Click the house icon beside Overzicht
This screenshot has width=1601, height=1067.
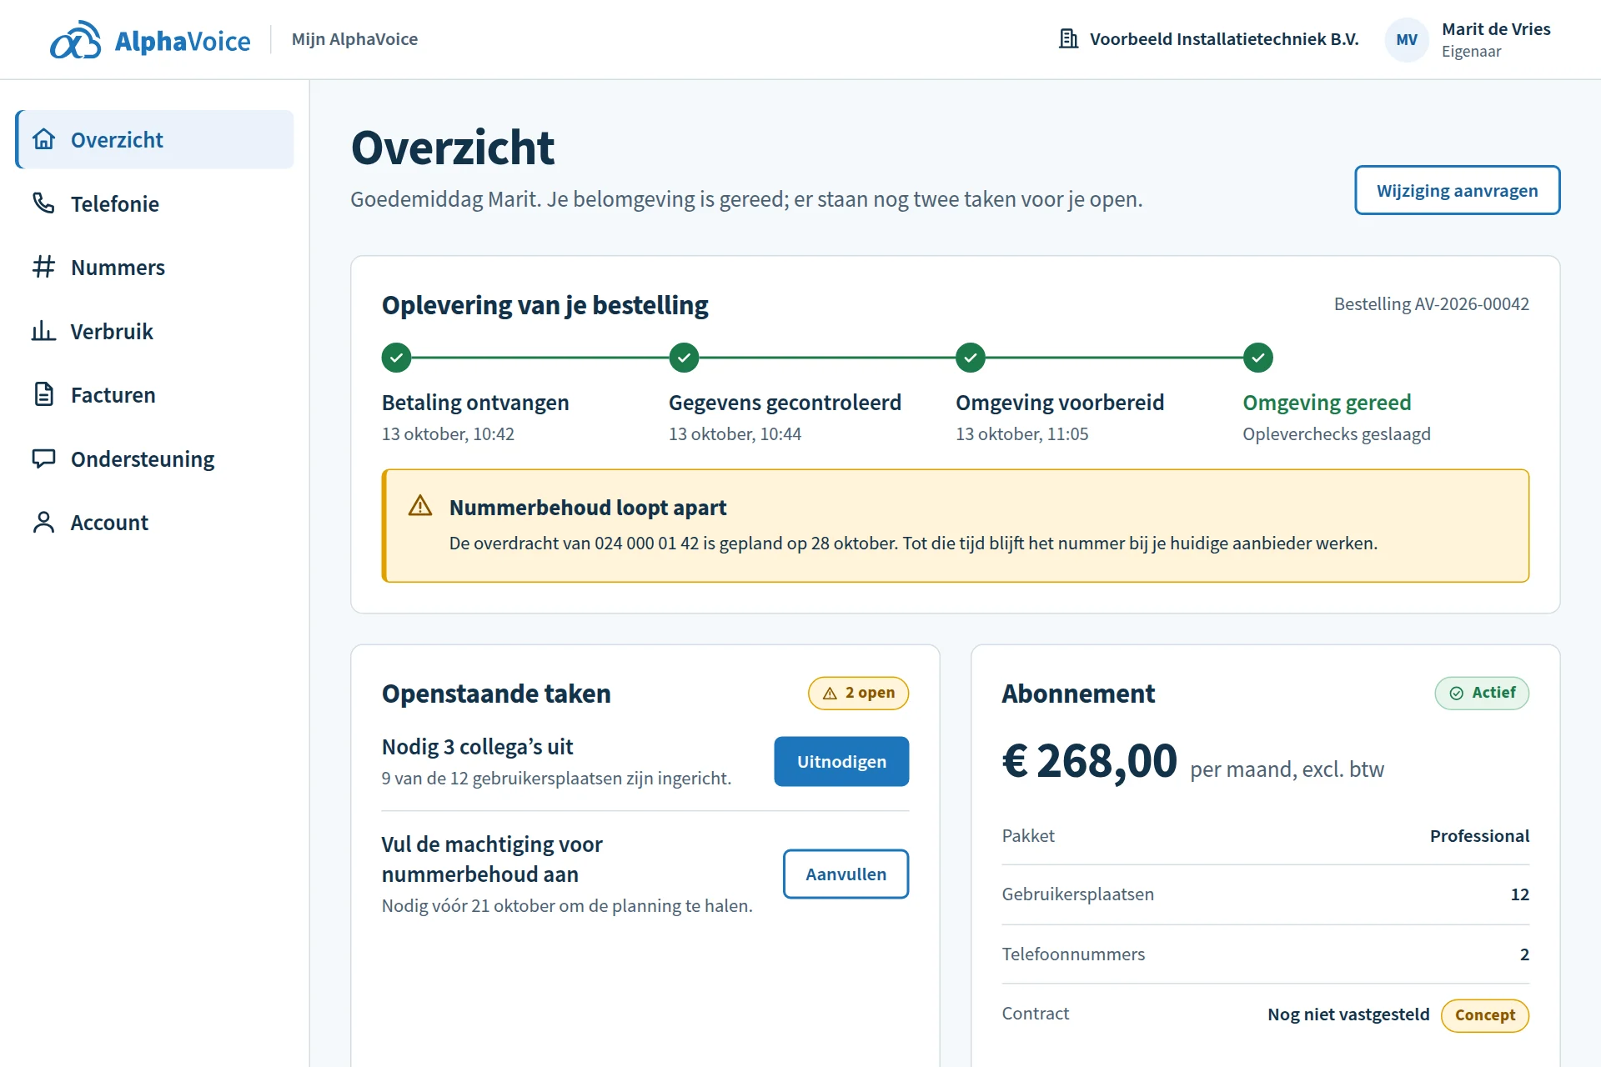coord(44,139)
